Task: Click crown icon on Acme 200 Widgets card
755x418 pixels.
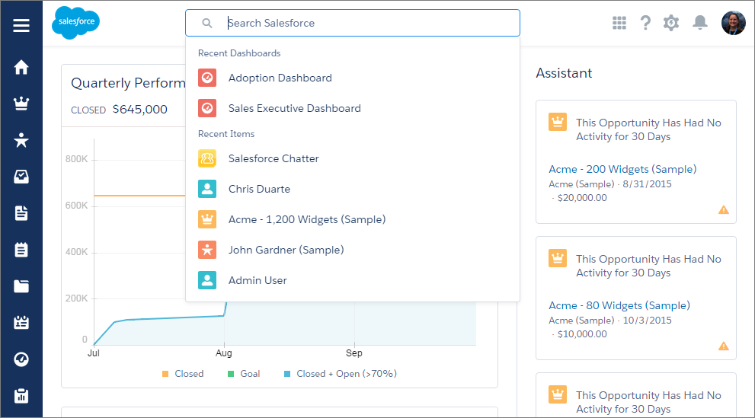Action: [558, 122]
